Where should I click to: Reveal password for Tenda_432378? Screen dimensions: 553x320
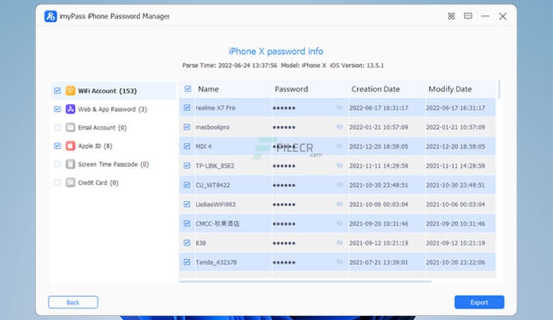(339, 262)
